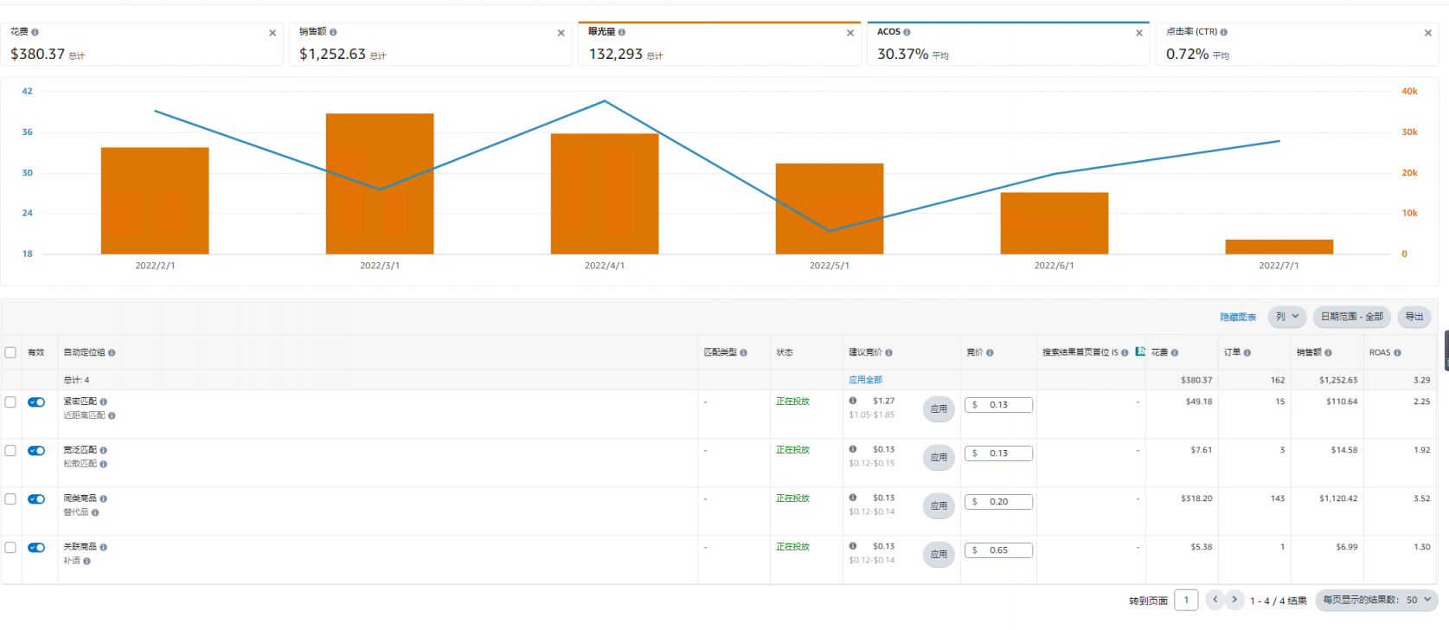
Task: Click info icon beside 宽泛匹配 row name
Action: 103,450
